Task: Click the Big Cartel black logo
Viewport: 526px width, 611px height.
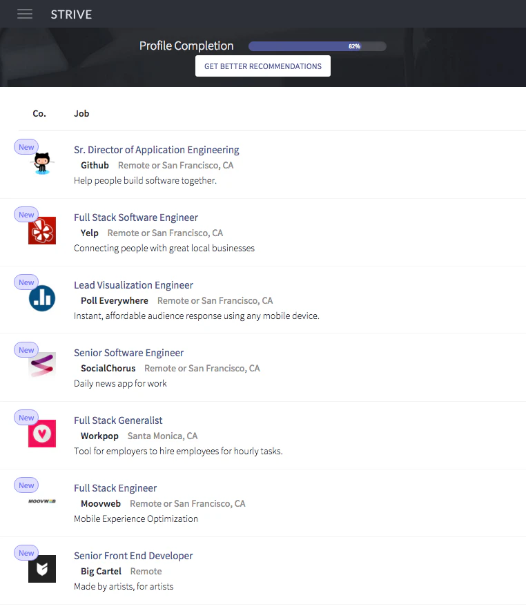Action: (x=42, y=569)
